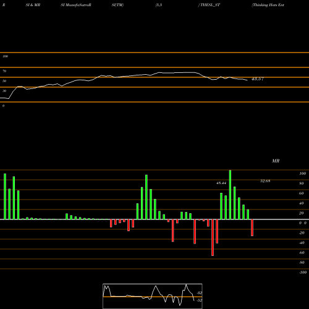Click the 'SI MunafaSutraR' header text
Screen dimensions: 309x309
point(76,5)
